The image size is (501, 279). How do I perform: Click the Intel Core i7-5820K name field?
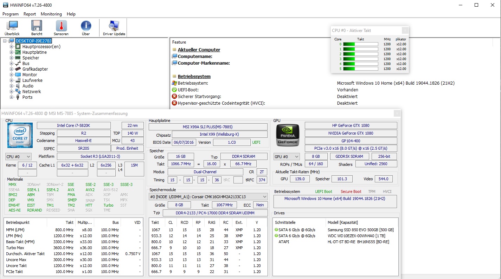(x=74, y=125)
